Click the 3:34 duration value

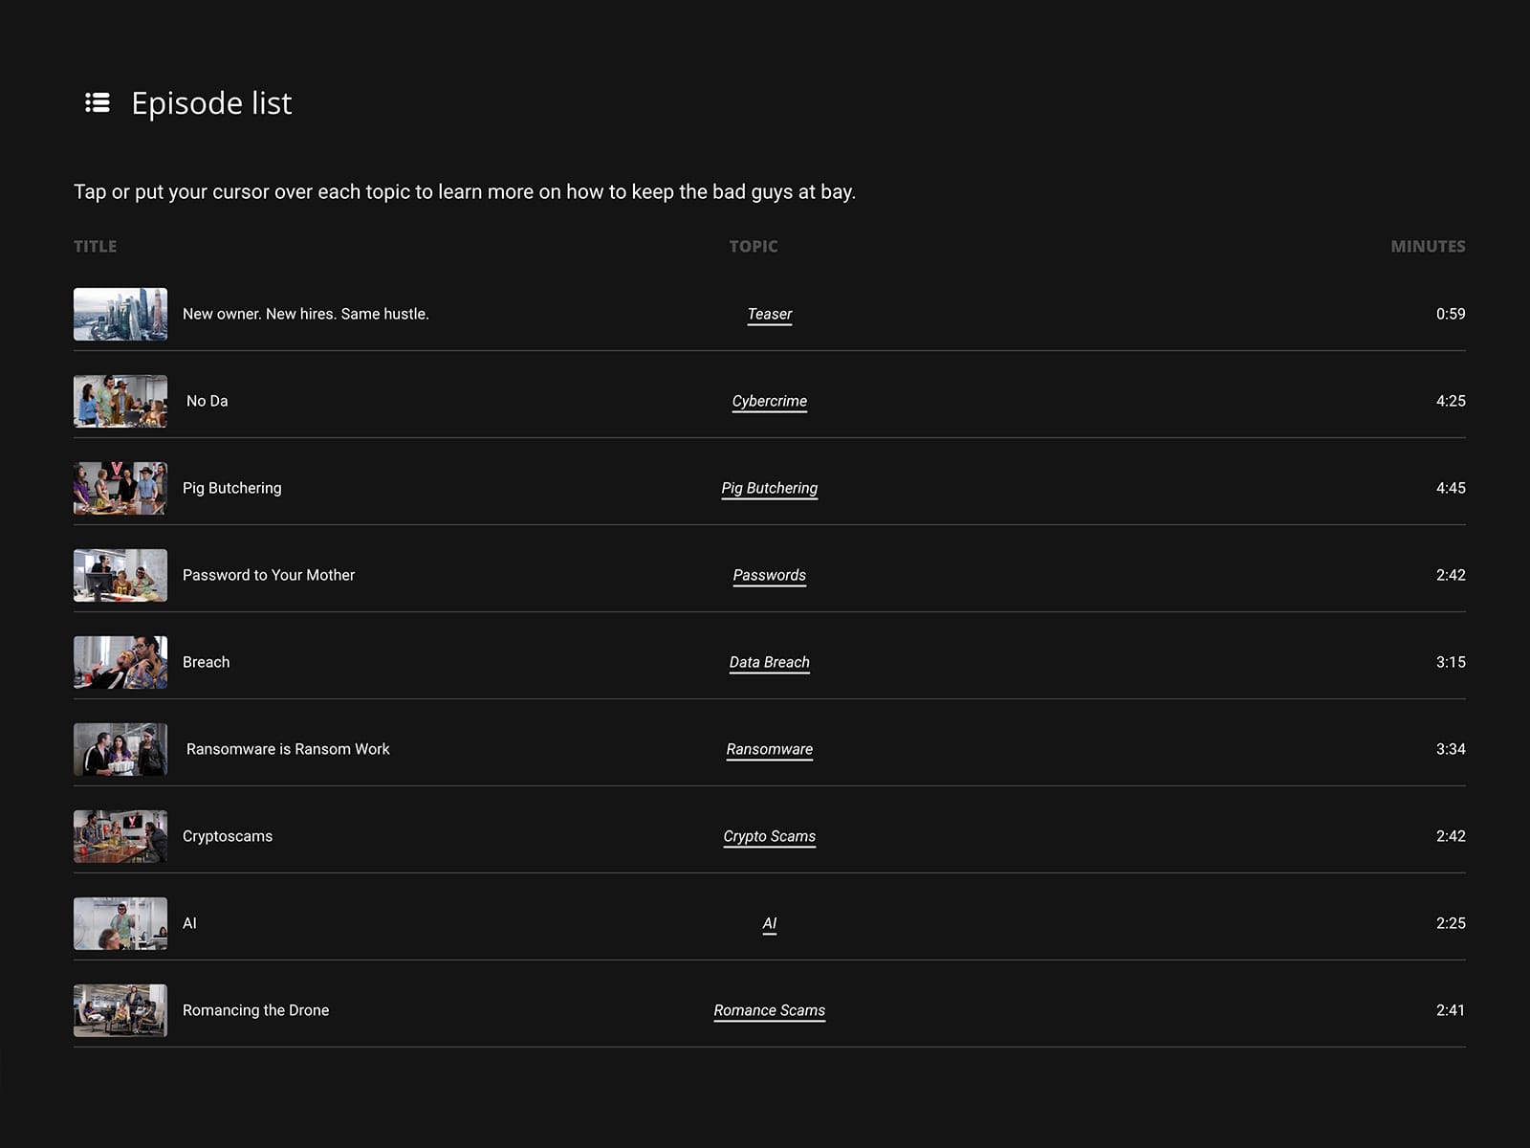[1451, 749]
